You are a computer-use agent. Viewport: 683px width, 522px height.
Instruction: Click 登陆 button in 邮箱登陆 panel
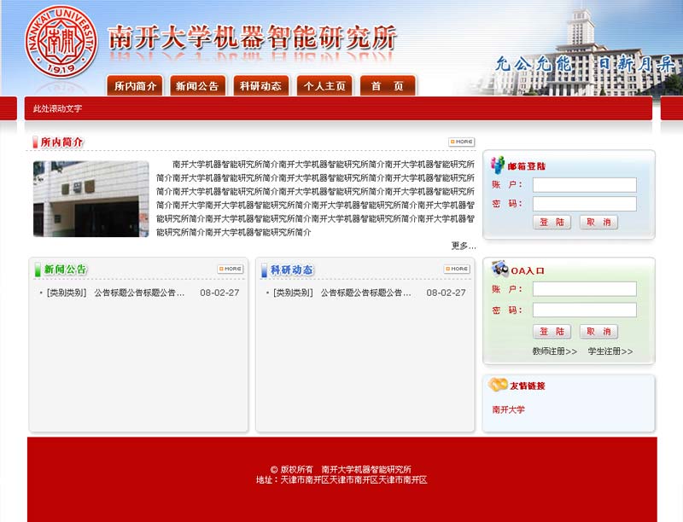(552, 223)
